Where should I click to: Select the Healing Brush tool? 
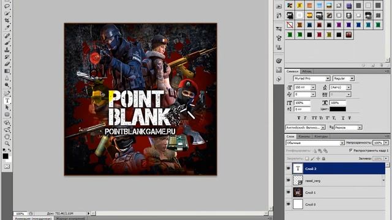tap(7, 35)
